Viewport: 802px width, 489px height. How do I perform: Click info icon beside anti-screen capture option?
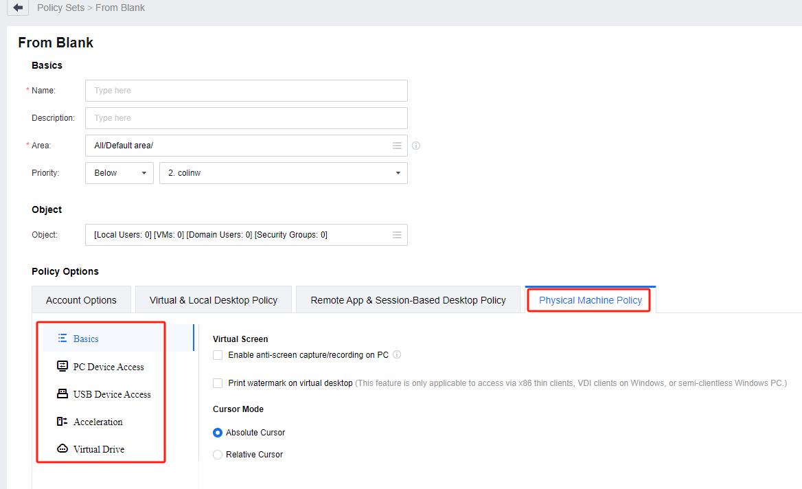coord(397,355)
